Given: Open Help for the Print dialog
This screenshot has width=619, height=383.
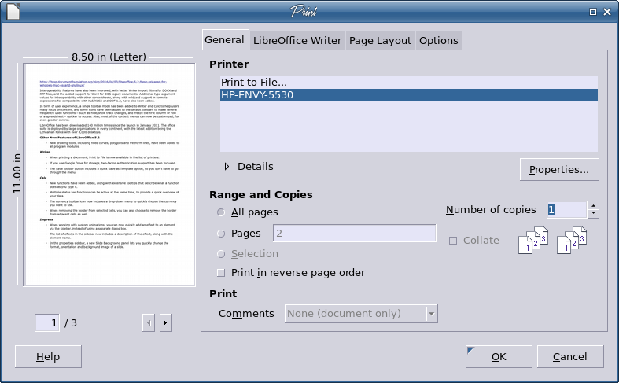Looking at the screenshot, I should point(48,356).
